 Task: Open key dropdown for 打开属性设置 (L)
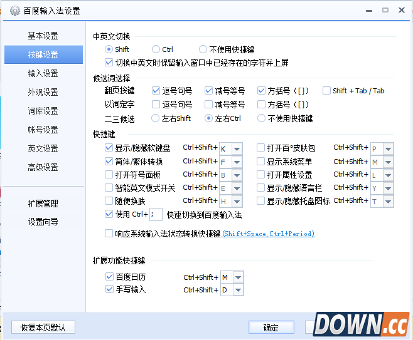coord(388,175)
